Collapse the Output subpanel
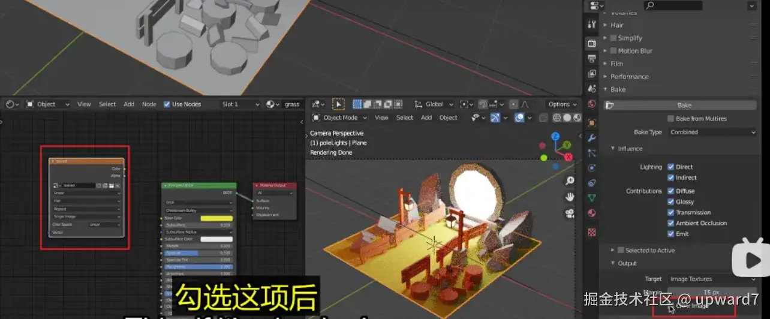The image size is (770, 319). [x=627, y=263]
